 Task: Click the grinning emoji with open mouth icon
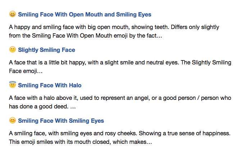13,14
